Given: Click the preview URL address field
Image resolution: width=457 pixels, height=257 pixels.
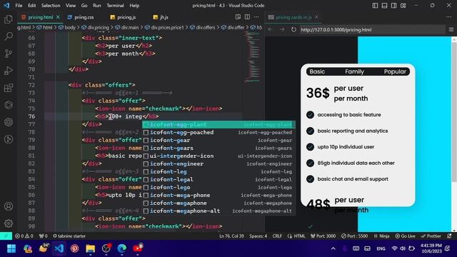Looking at the screenshot, I should pos(372,29).
